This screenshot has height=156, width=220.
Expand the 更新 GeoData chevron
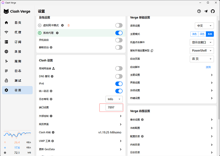(x=121, y=149)
